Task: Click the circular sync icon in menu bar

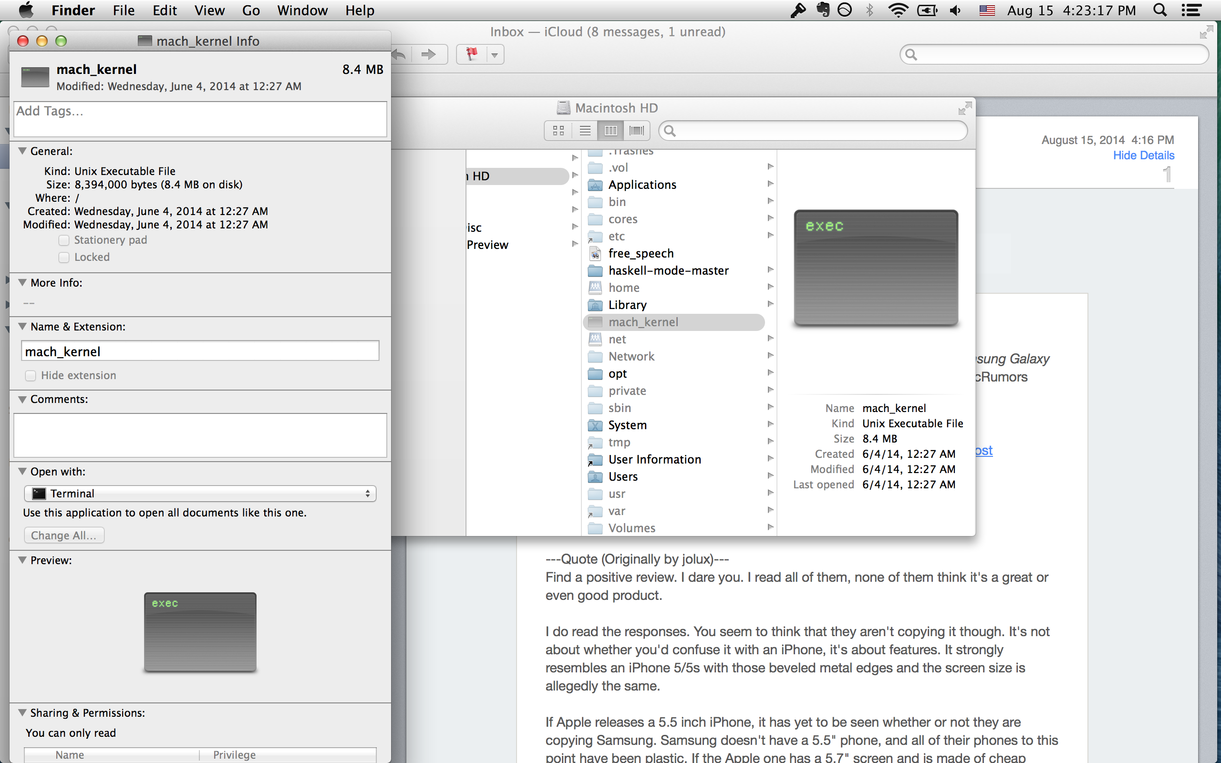Action: pyautogui.click(x=845, y=10)
